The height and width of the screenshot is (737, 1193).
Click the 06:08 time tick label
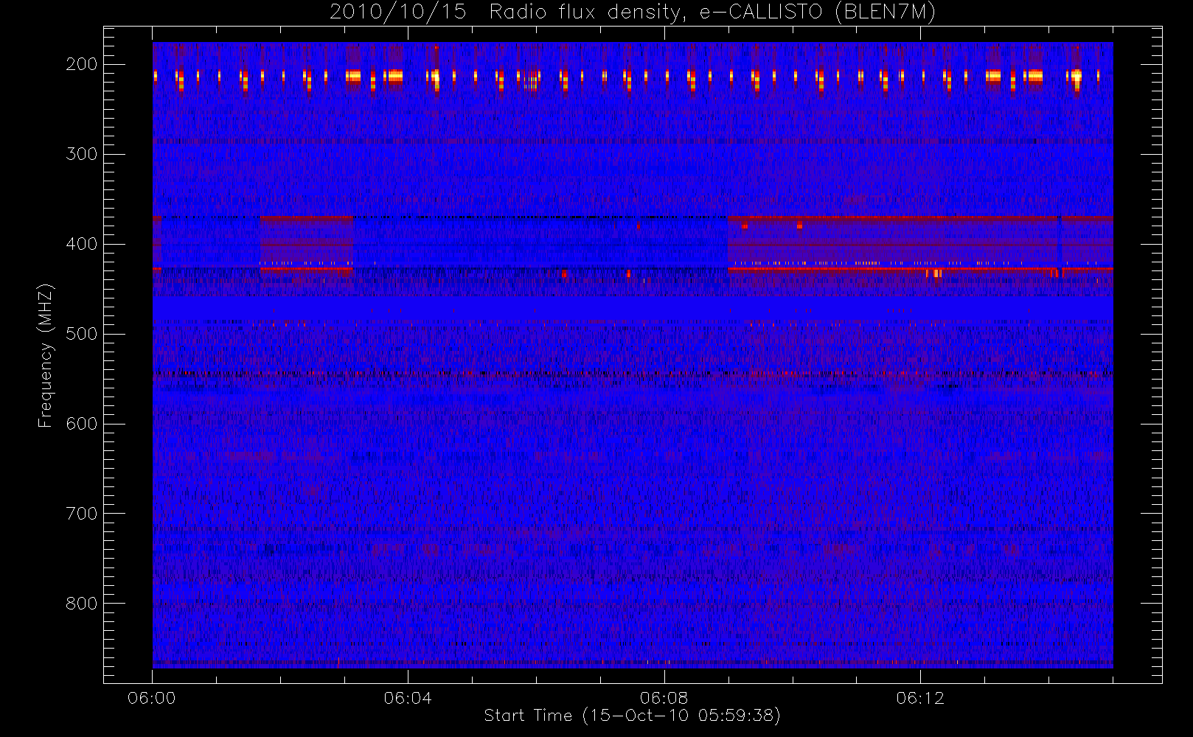[x=664, y=698]
